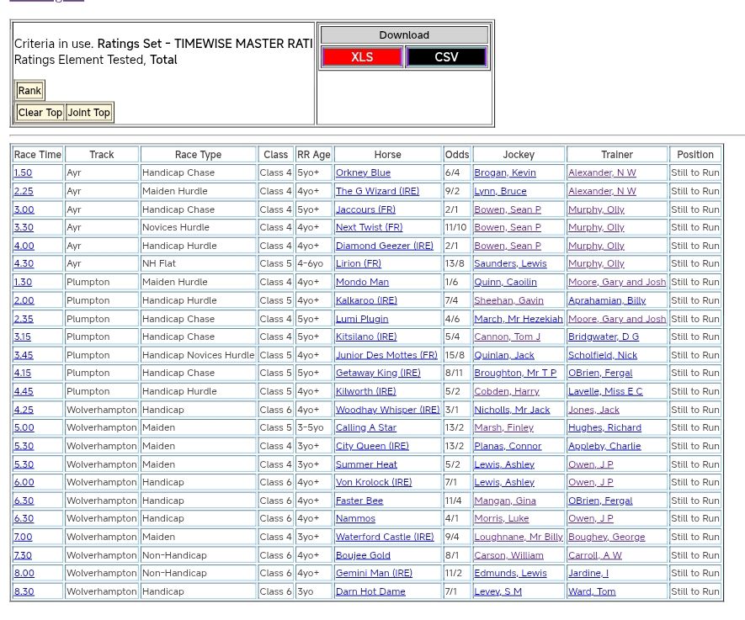The height and width of the screenshot is (620, 745).
Task: Open horse Darn Hot Dame
Action: (x=370, y=592)
